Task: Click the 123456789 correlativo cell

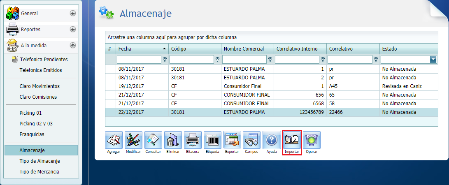Action: tap(300, 112)
